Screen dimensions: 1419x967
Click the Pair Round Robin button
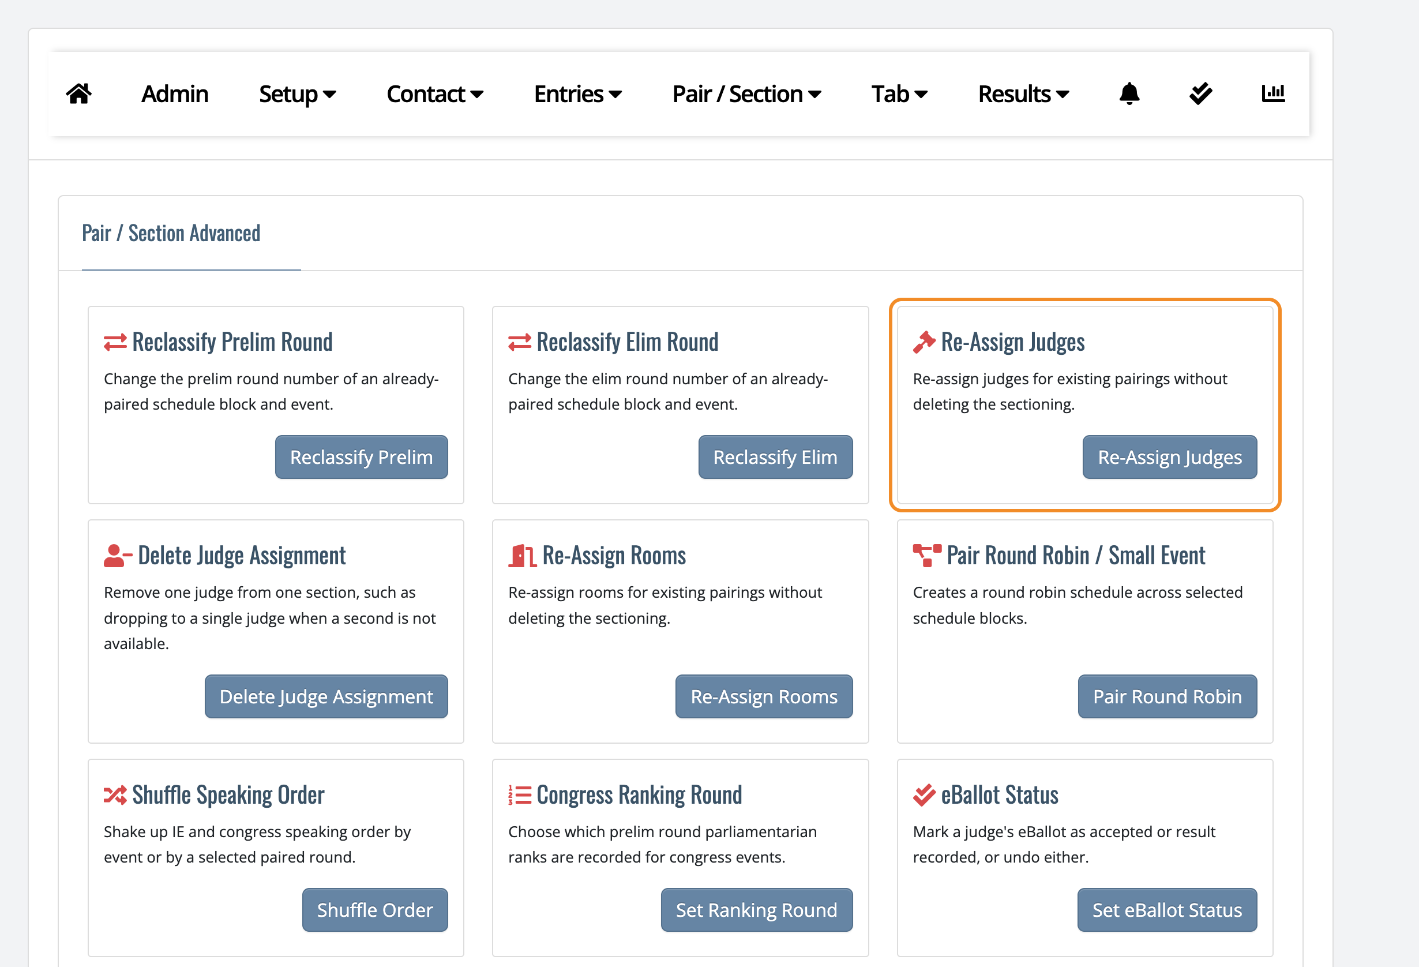pyautogui.click(x=1168, y=696)
